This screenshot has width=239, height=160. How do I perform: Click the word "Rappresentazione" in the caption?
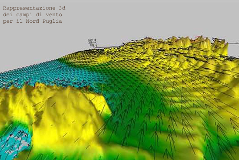pos(29,8)
